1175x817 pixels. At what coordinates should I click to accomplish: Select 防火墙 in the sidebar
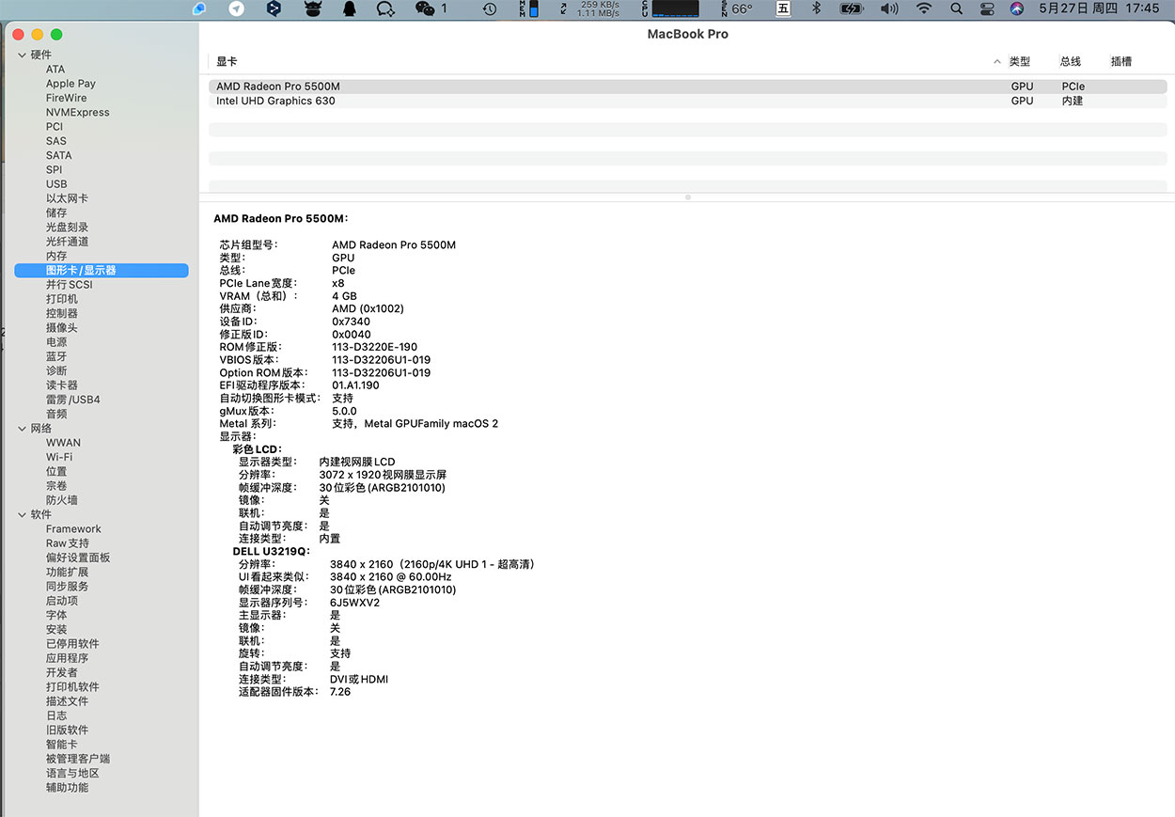click(62, 500)
